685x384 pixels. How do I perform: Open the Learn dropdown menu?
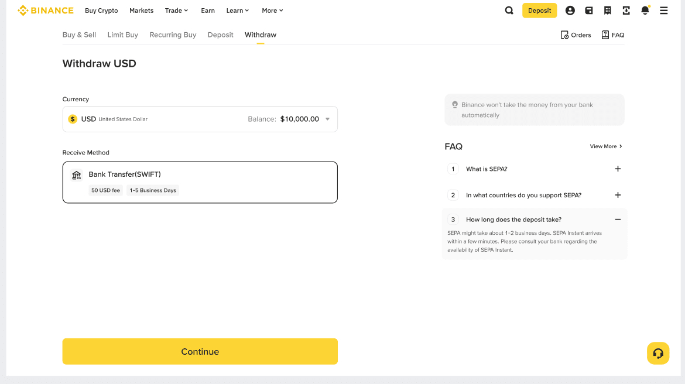point(238,11)
